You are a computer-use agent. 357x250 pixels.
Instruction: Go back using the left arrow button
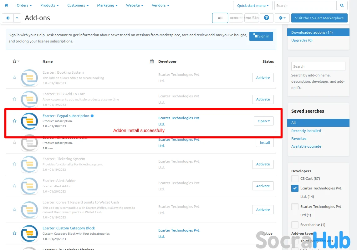[x=8, y=18]
